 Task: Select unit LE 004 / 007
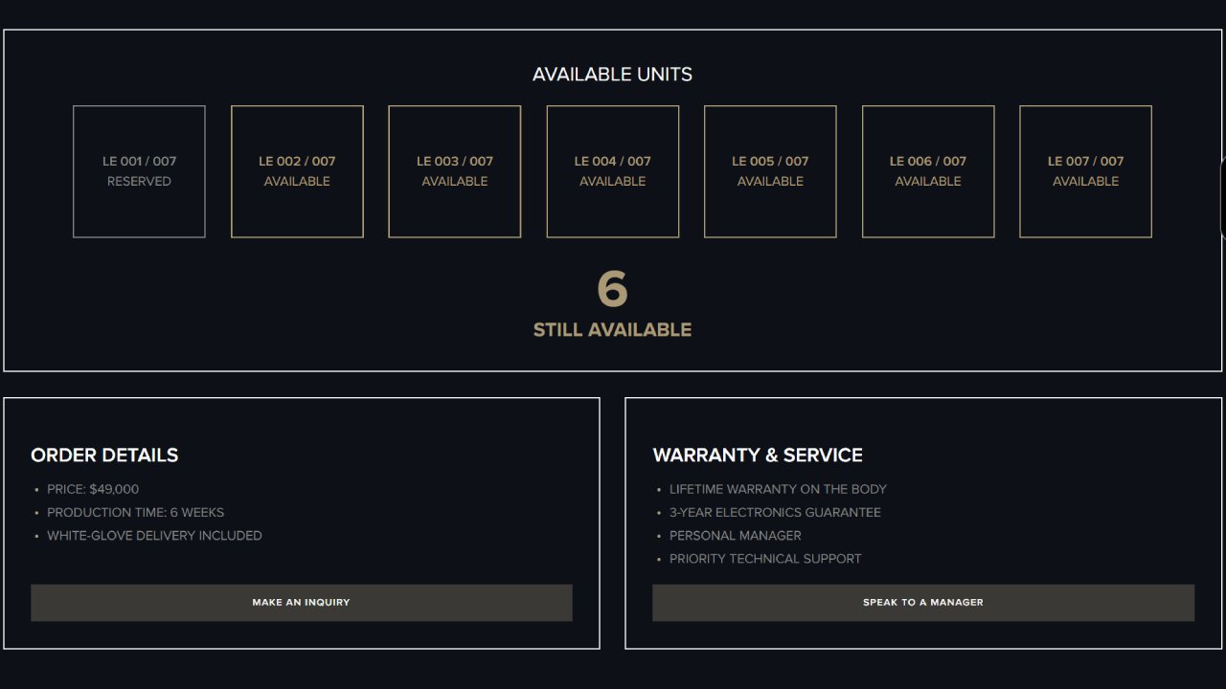point(612,171)
